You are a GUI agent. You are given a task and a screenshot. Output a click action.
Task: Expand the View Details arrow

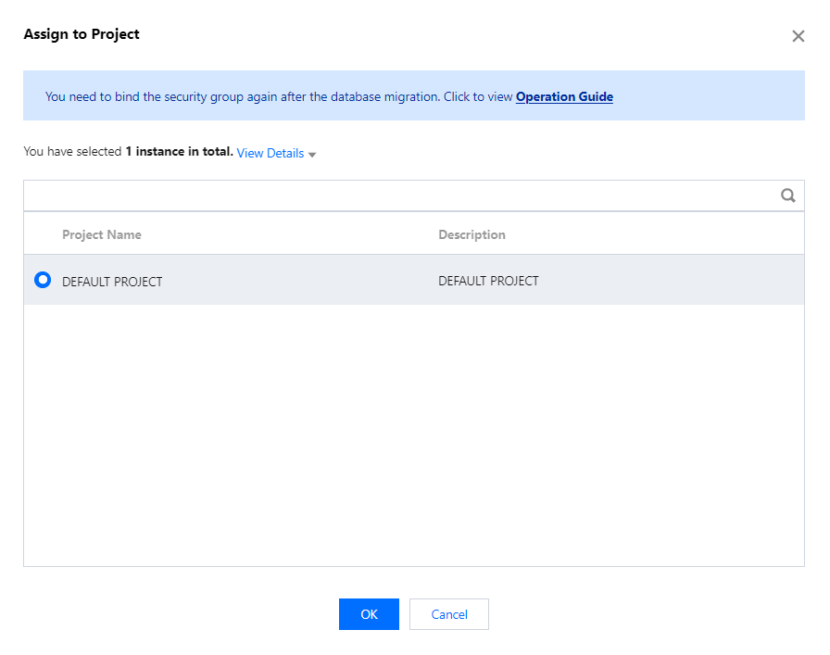312,155
